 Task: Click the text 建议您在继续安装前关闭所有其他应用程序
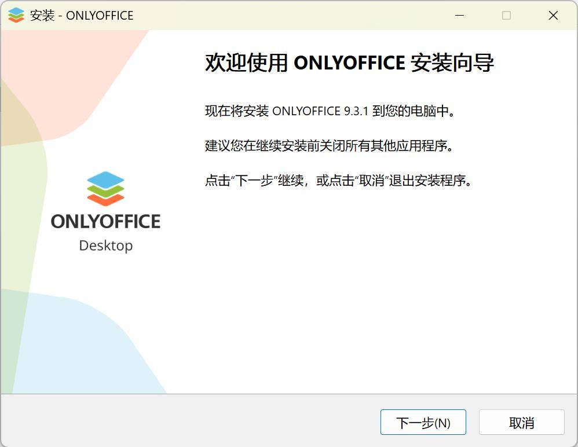coord(329,146)
